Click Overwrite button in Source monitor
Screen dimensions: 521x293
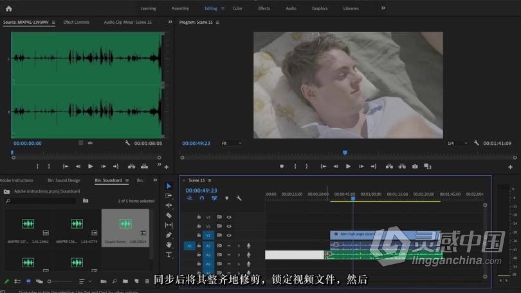144,166
